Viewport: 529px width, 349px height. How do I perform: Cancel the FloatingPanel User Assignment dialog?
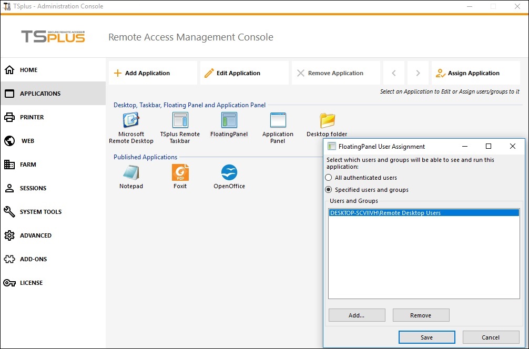[491, 337]
